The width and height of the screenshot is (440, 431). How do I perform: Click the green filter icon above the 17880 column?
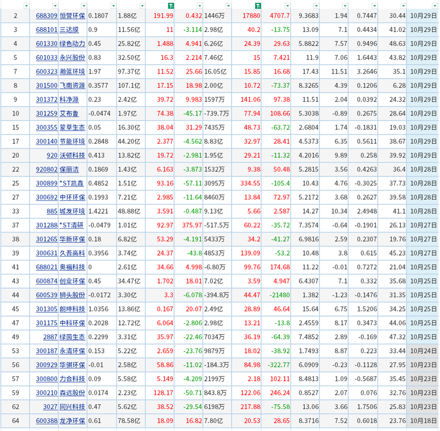(258, 5)
